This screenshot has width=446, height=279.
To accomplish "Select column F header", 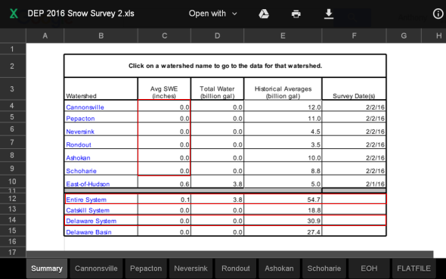I will tap(354, 36).
